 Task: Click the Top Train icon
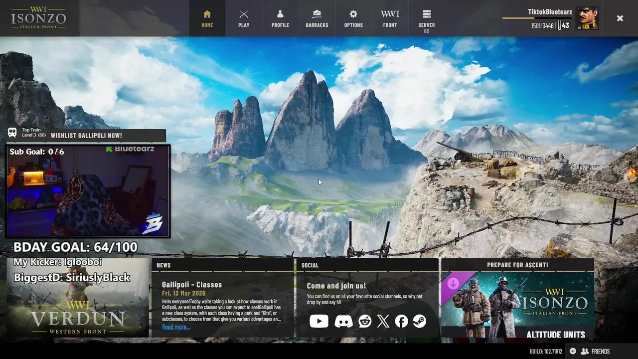point(12,133)
